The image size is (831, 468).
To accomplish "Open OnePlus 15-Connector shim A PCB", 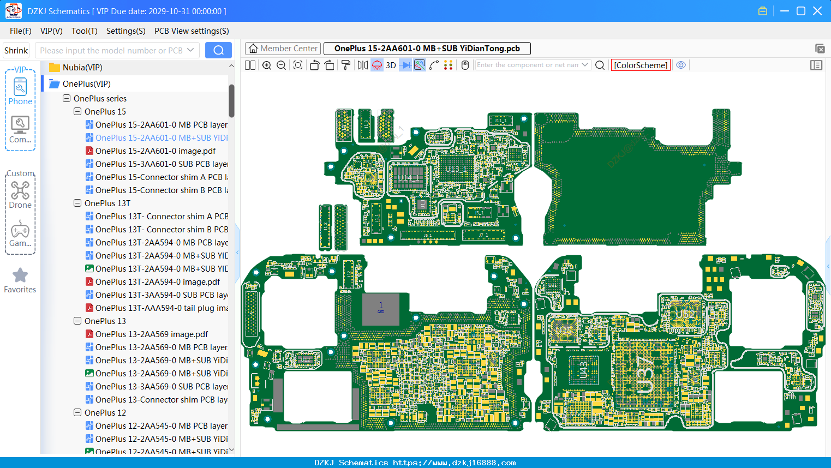I will coord(157,177).
